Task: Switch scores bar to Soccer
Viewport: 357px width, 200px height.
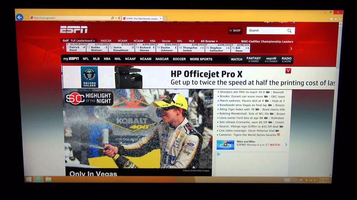Action: tap(166, 41)
